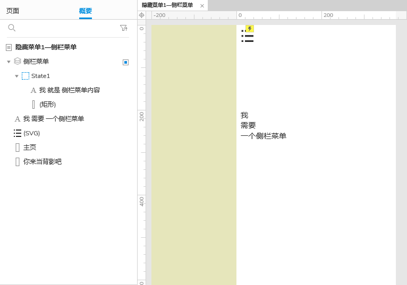
Task: Click the yellow lightning interaction badge on canvas
Action: [x=250, y=29]
